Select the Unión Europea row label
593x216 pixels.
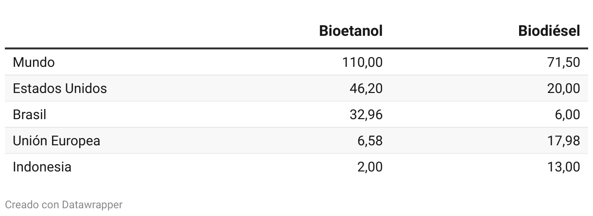tap(56, 141)
